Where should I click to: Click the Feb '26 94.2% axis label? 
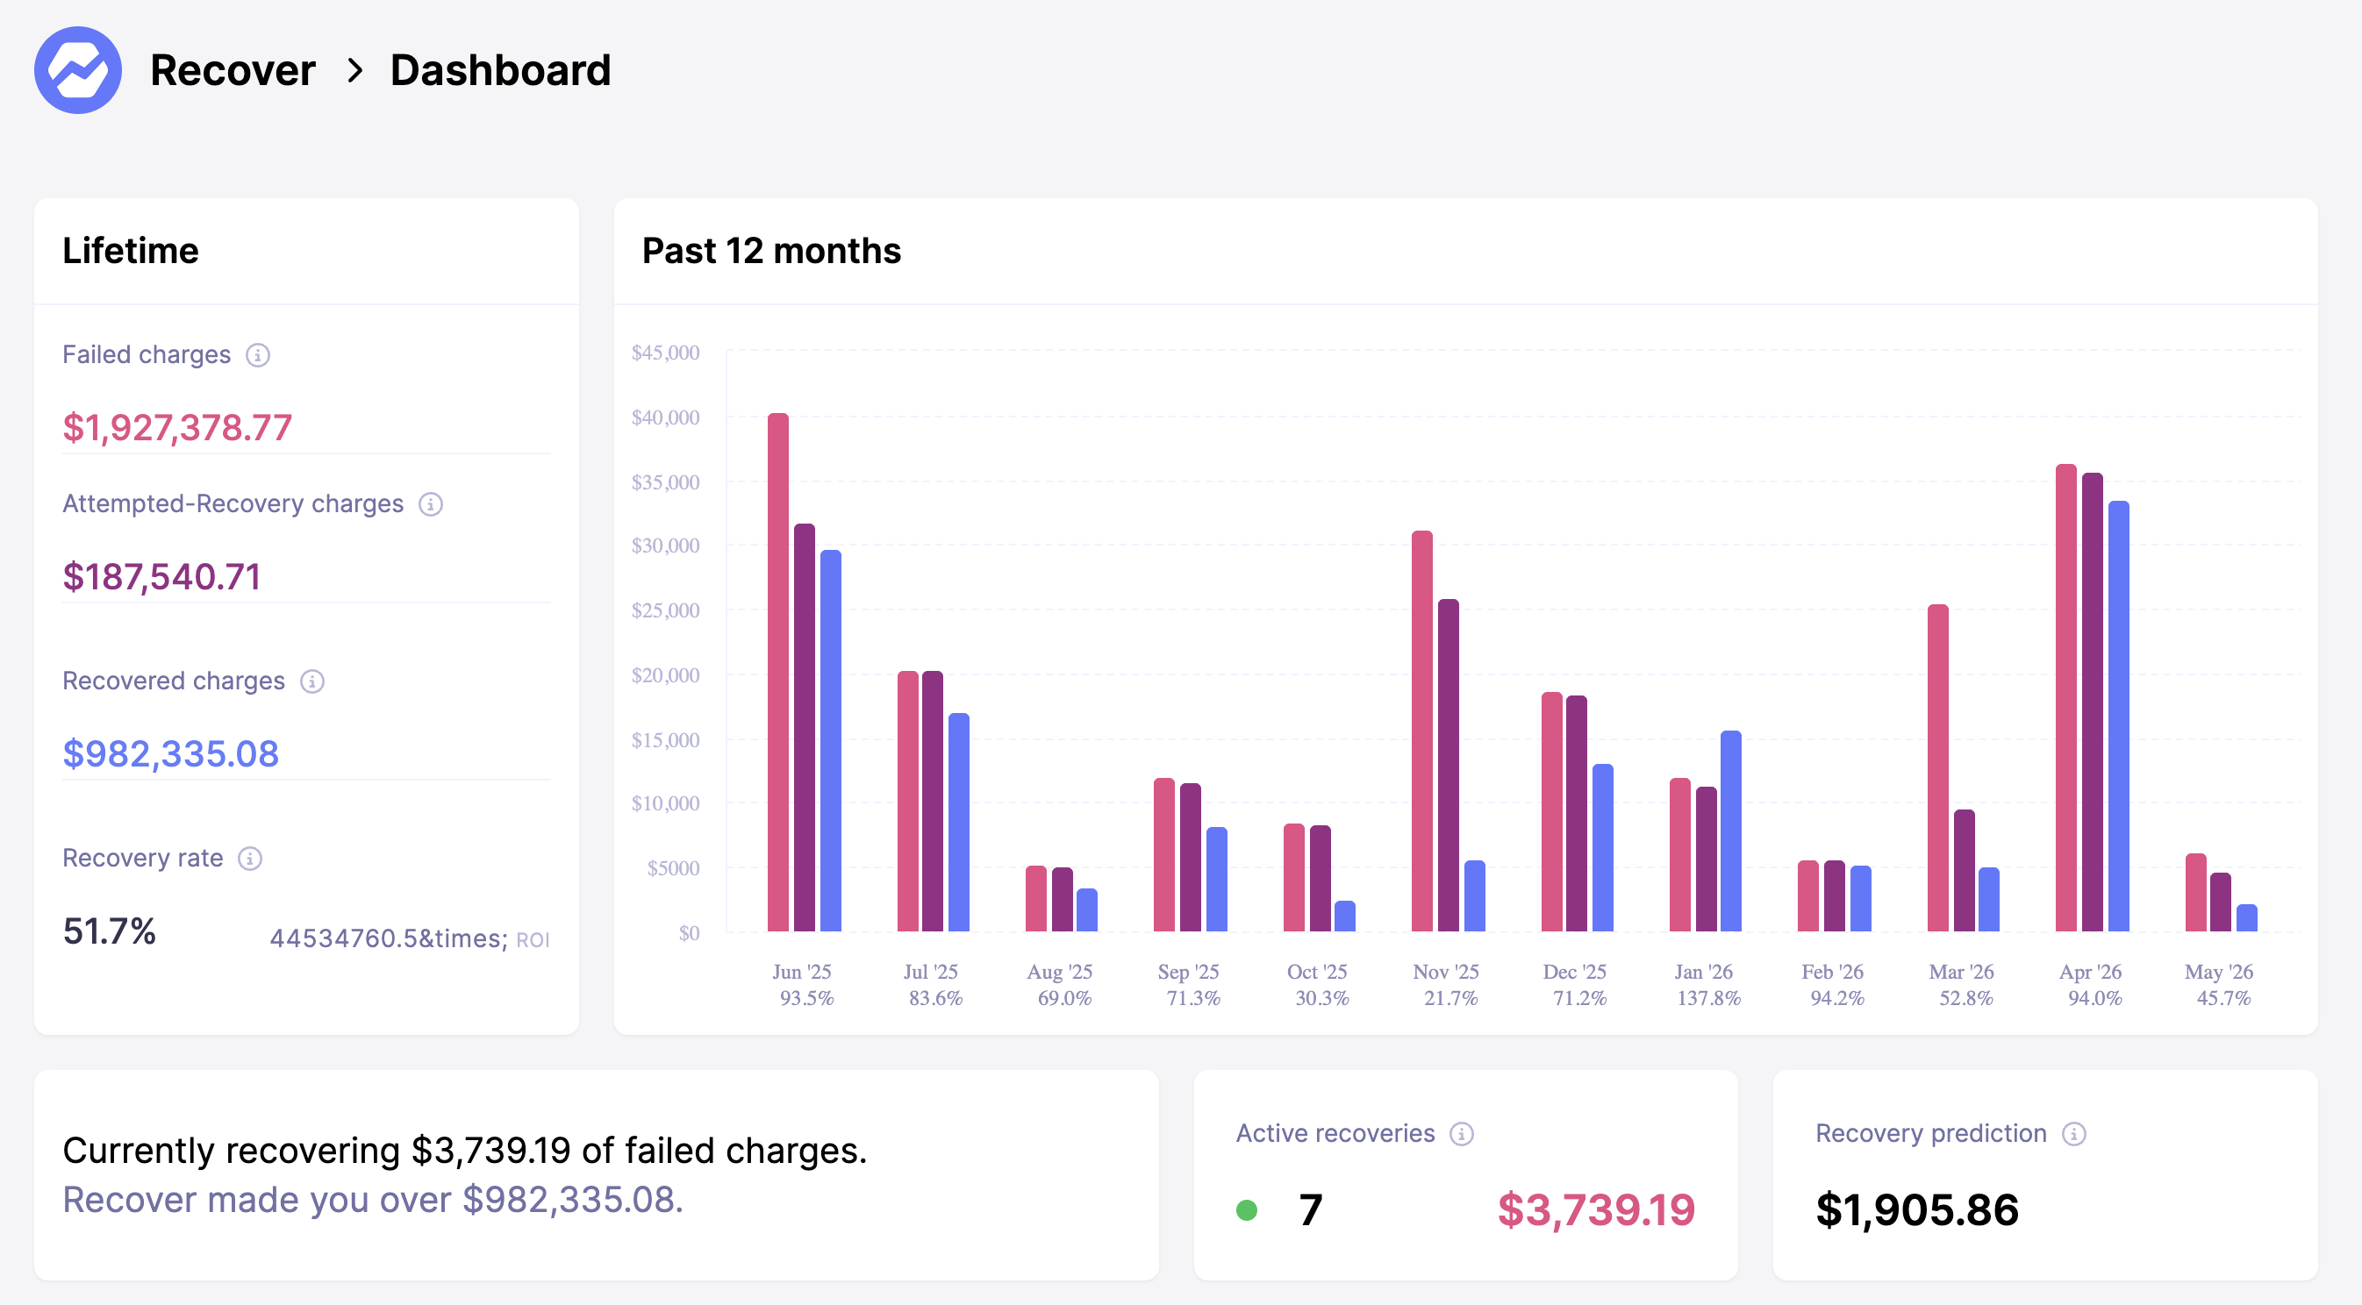pos(1834,984)
